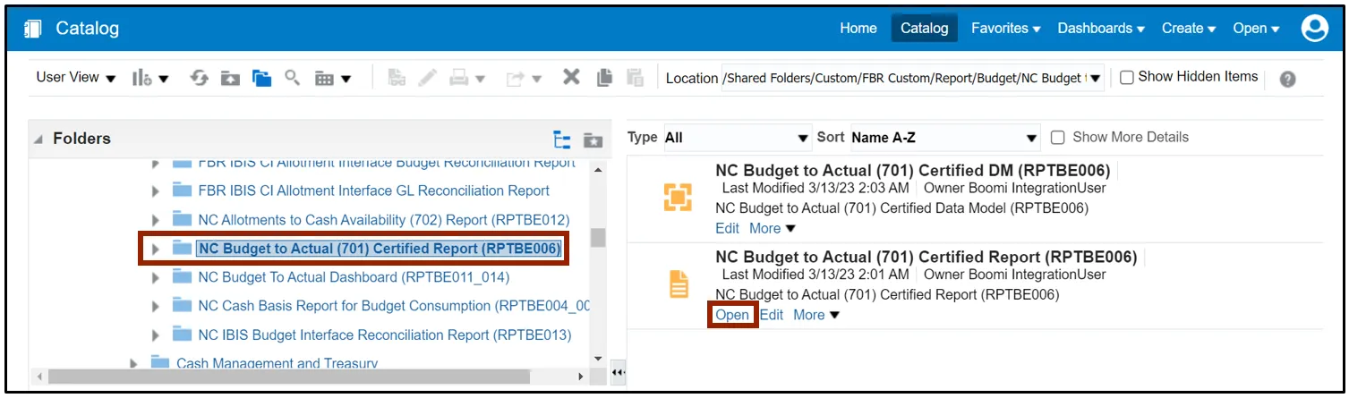Toggle Show Hidden Items checkbox
This screenshot has width=1349, height=398.
(1127, 78)
